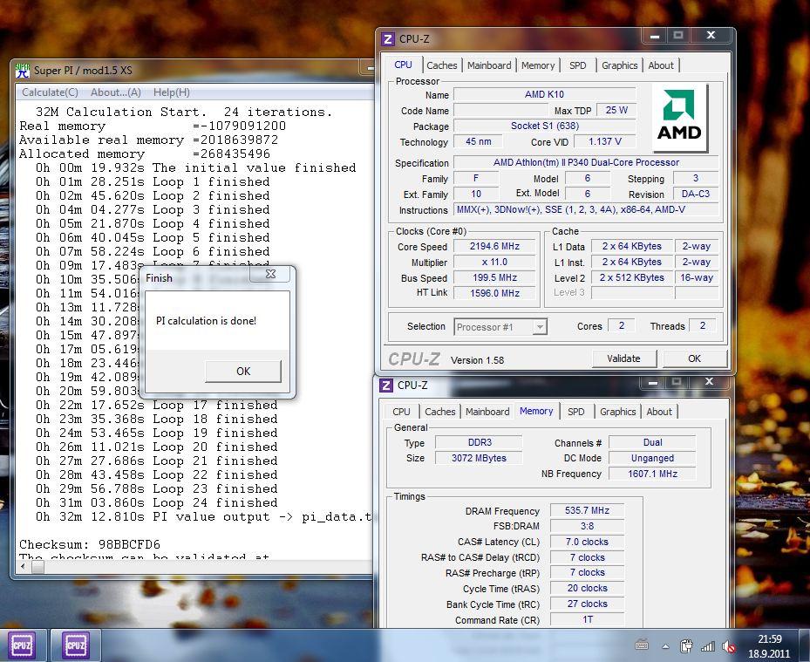The image size is (810, 662).
Task: Open the About...(A) menu in Super PI
Action: point(116,92)
